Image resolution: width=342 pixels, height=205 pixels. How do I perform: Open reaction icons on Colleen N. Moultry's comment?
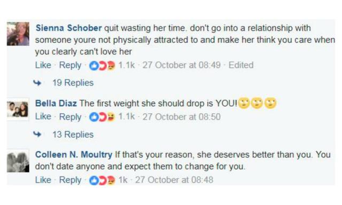102,180
